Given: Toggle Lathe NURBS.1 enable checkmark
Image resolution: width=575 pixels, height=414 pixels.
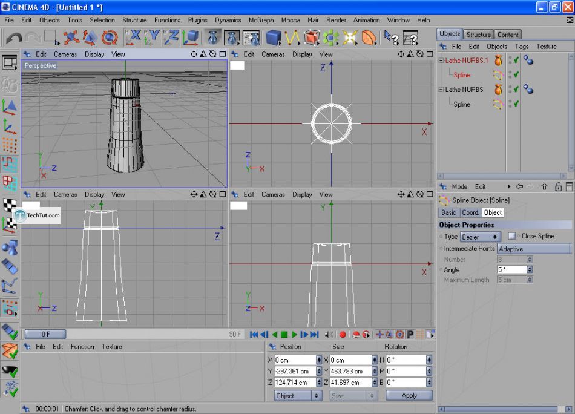Looking at the screenshot, I should click(x=516, y=60).
